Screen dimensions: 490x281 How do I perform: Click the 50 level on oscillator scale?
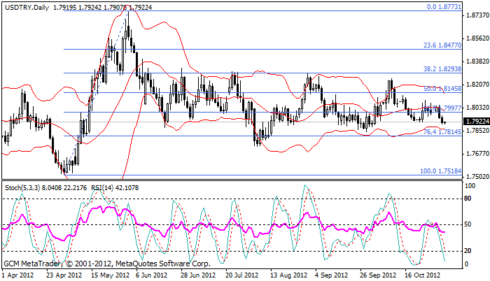coord(468,224)
